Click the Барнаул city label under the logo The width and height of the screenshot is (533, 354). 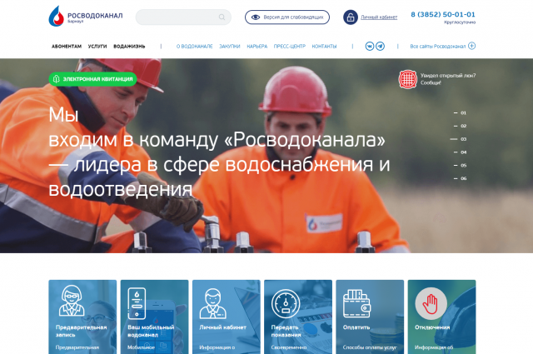tap(75, 21)
